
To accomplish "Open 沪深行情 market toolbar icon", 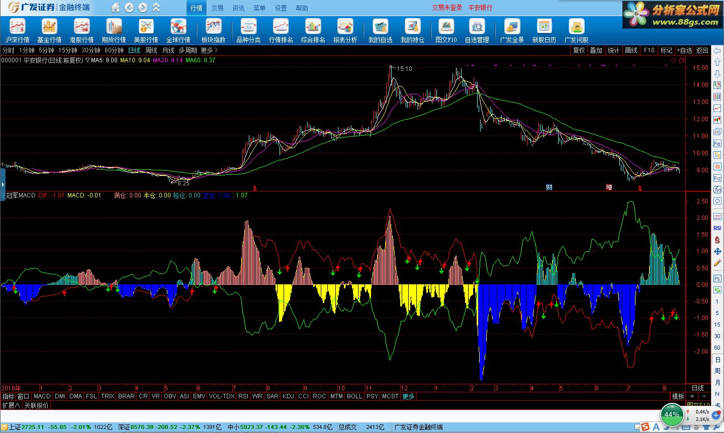I will [18, 31].
